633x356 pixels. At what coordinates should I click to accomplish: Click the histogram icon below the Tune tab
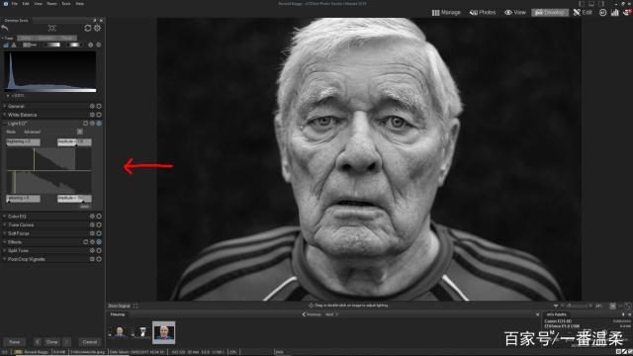(6, 44)
